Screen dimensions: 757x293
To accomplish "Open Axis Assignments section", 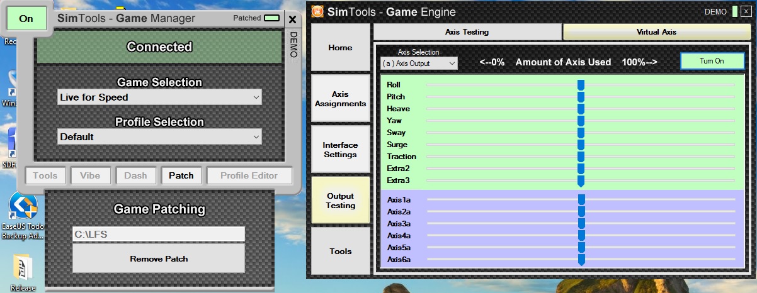I will click(x=341, y=99).
